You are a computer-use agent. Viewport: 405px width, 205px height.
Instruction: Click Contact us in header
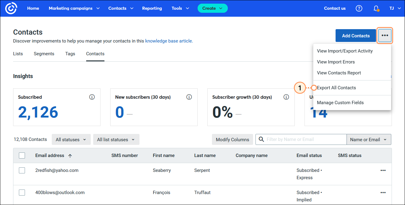335,8
